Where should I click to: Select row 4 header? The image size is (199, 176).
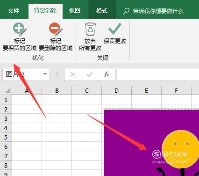6,128
